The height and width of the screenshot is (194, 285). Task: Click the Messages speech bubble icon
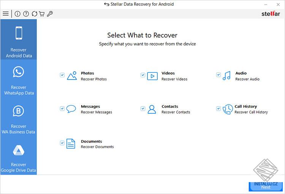(71, 109)
